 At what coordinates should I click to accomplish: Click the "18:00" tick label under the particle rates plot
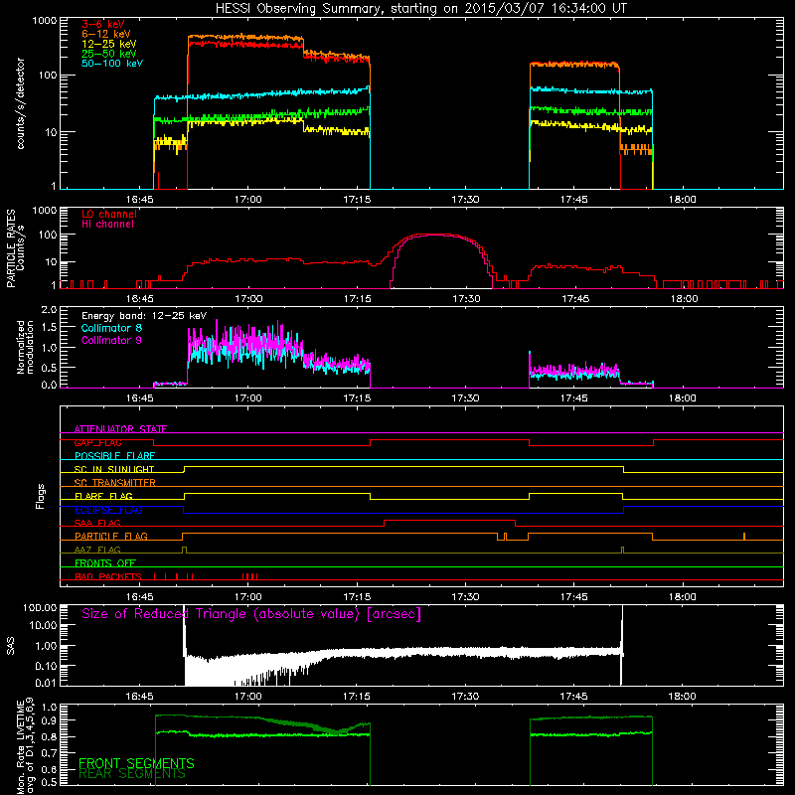684,299
